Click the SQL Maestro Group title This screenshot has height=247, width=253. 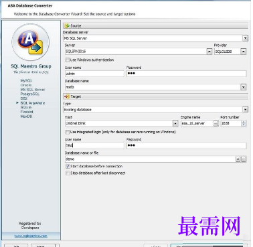point(31,66)
